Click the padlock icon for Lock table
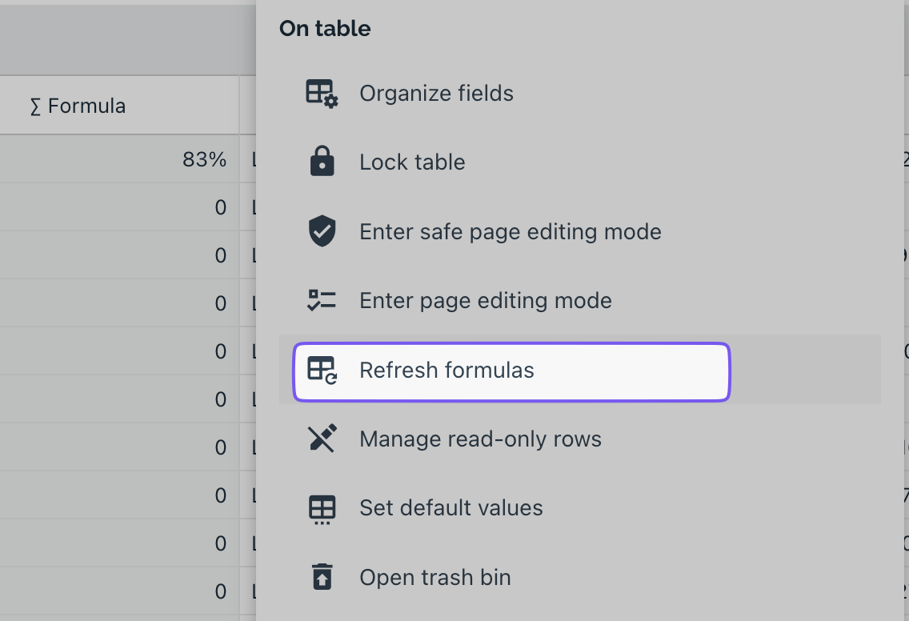This screenshot has width=909, height=621. (322, 161)
